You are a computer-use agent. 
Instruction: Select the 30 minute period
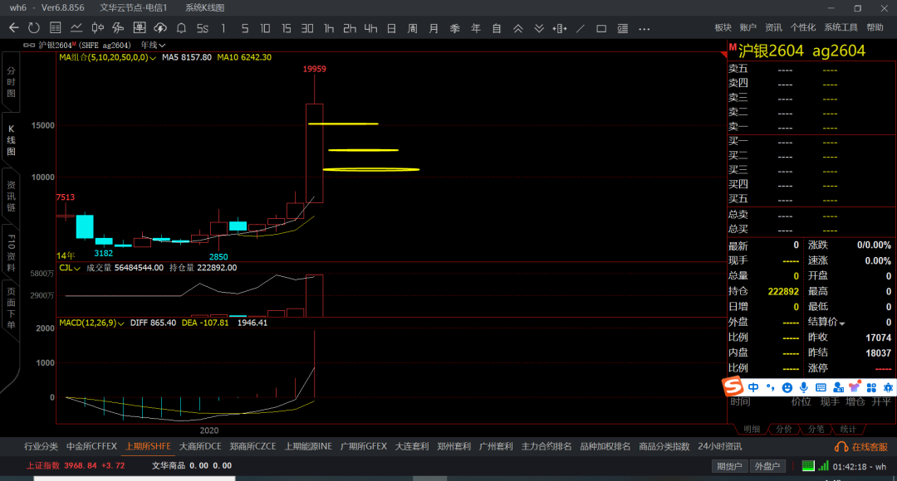[x=307, y=28]
